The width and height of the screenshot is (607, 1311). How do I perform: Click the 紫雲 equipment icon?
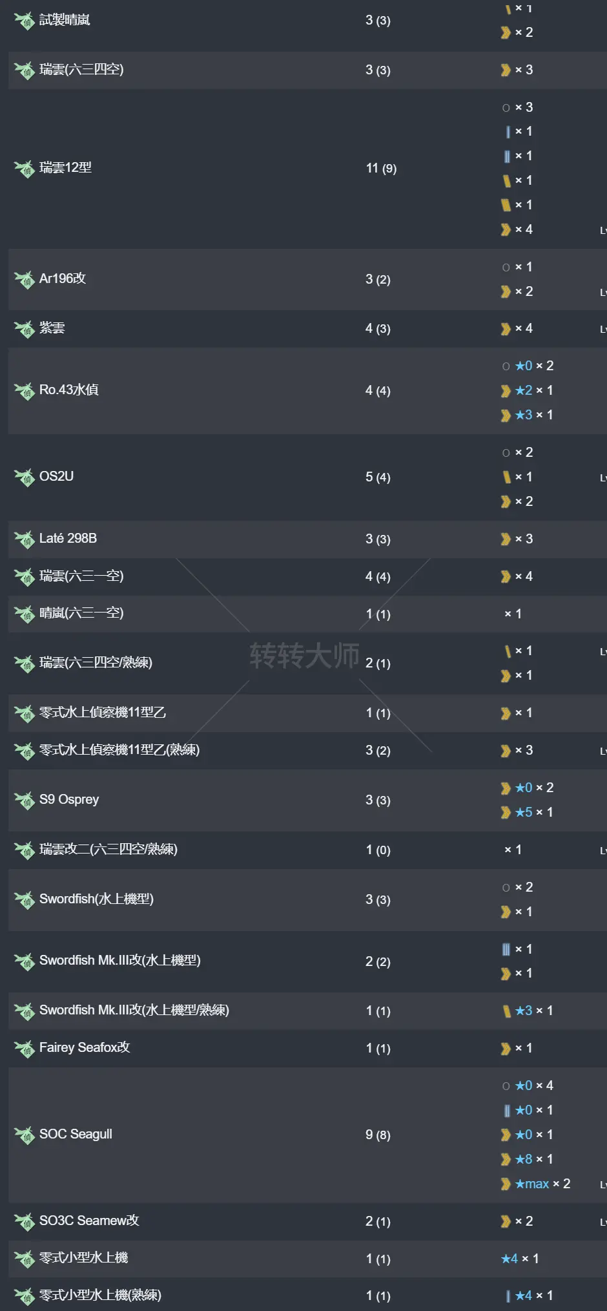(x=25, y=328)
